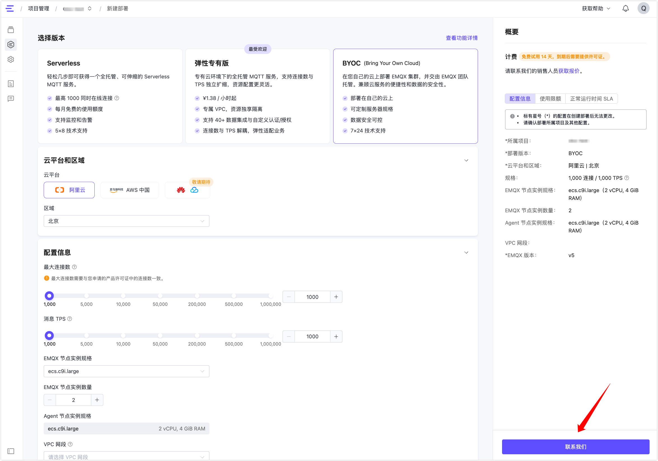Increase the 最大连接数 value by plus
This screenshot has height=461, width=658.
point(336,297)
